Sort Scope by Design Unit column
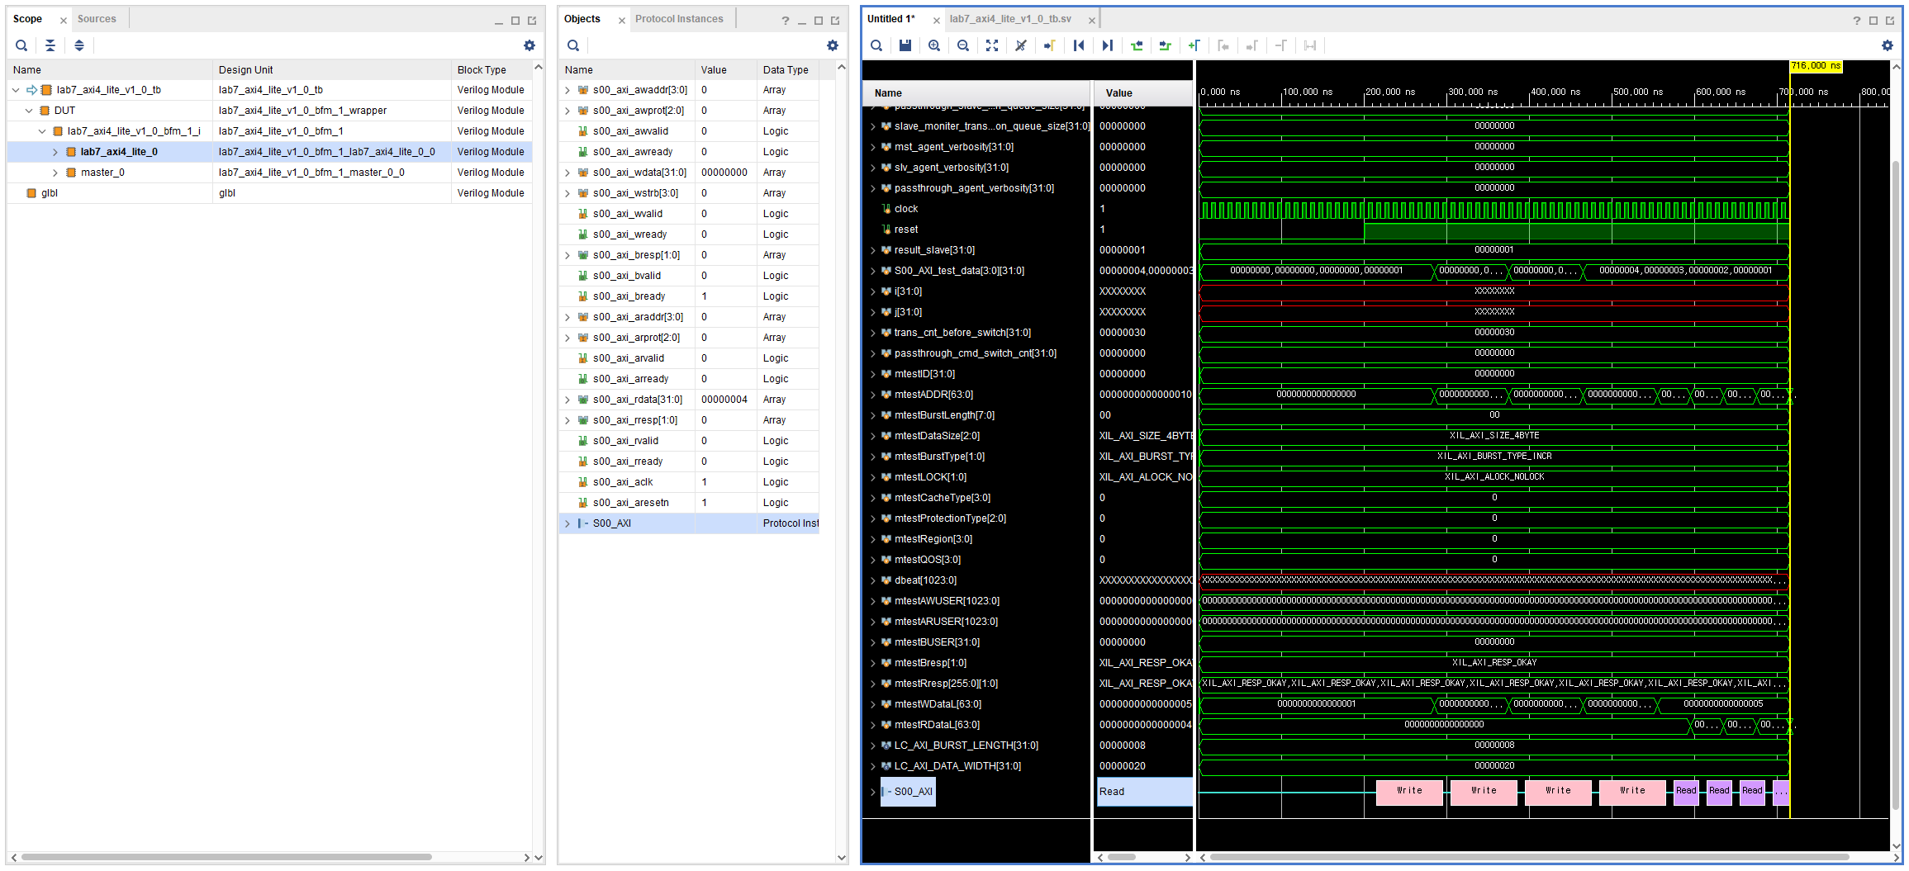The image size is (1909, 871). [x=332, y=70]
